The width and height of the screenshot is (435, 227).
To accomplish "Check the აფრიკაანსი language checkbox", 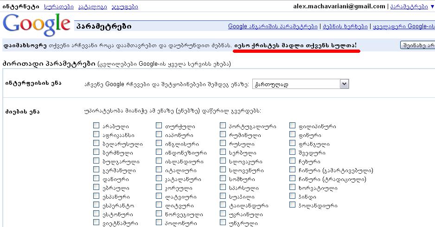I will [96, 134].
